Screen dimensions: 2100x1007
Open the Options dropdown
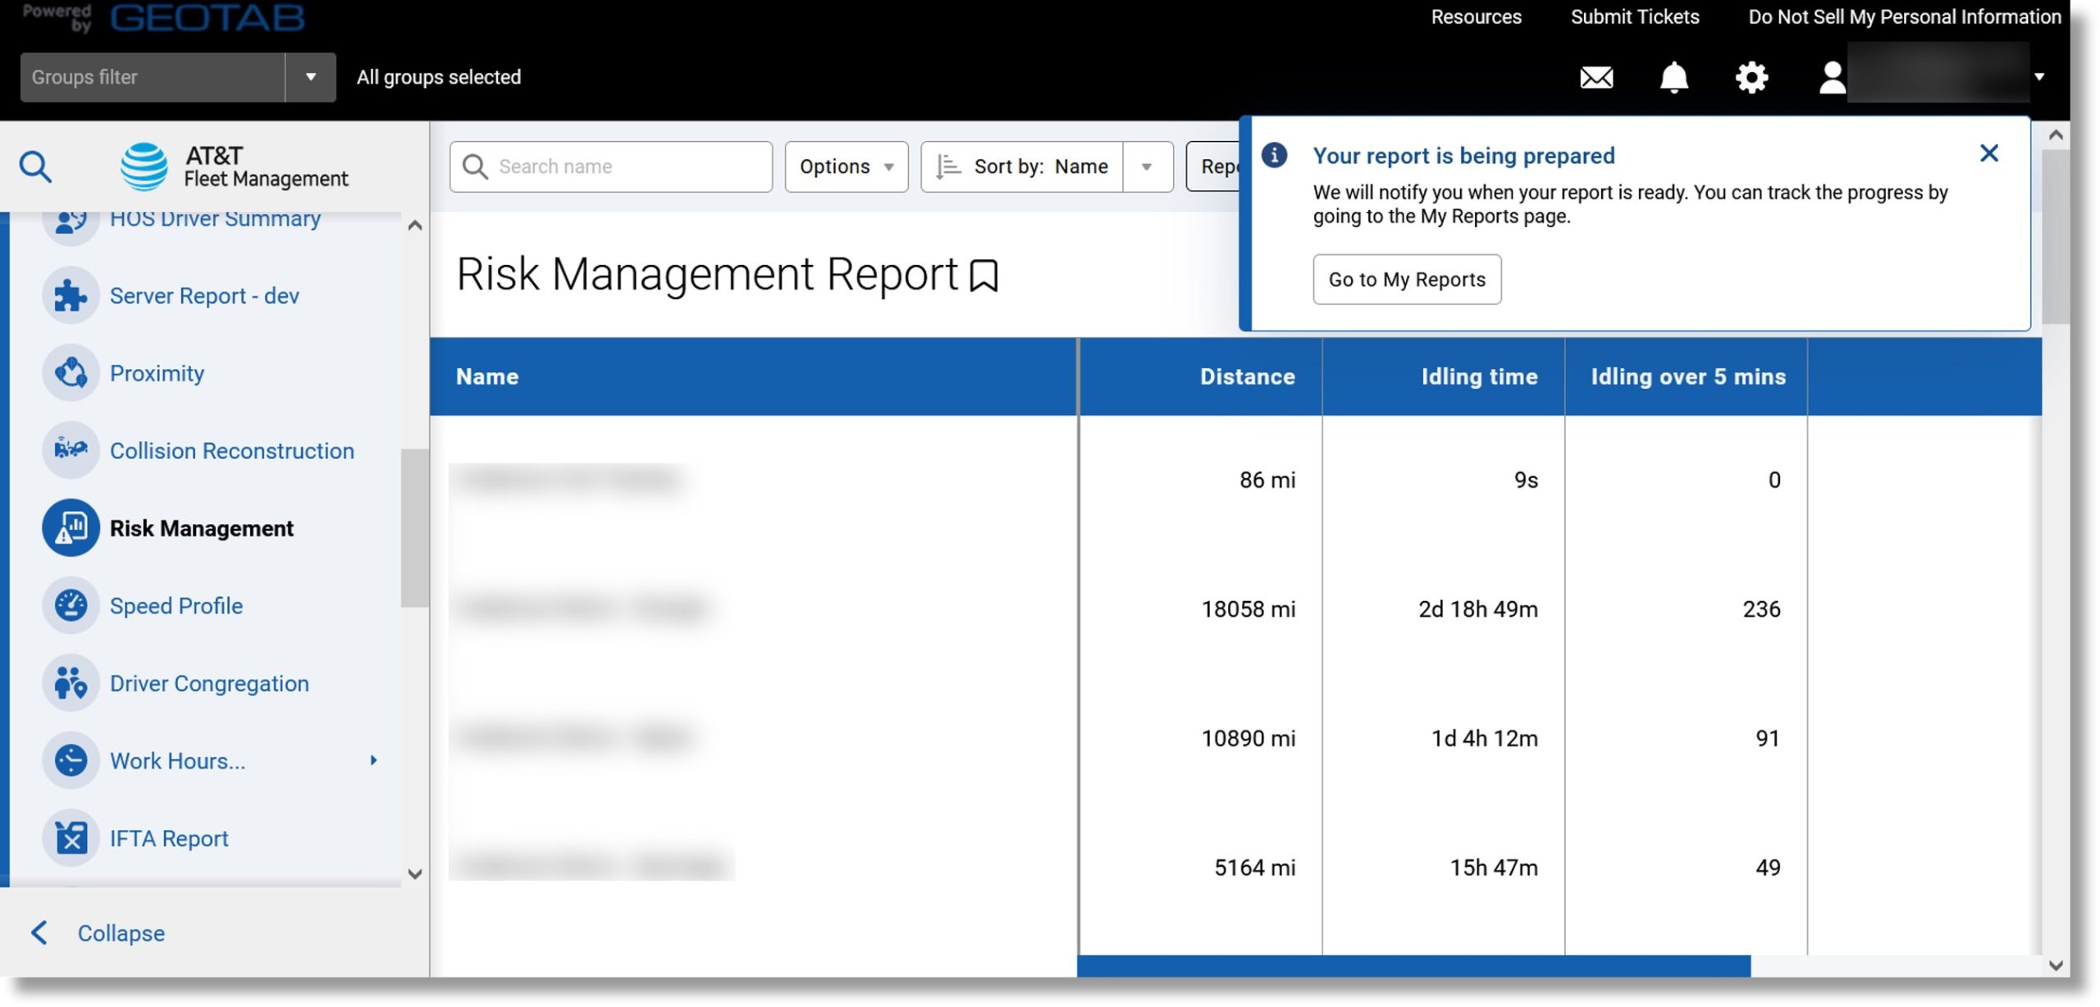tap(846, 166)
